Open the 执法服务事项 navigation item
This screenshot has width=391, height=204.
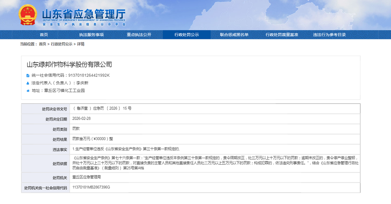point(92,35)
